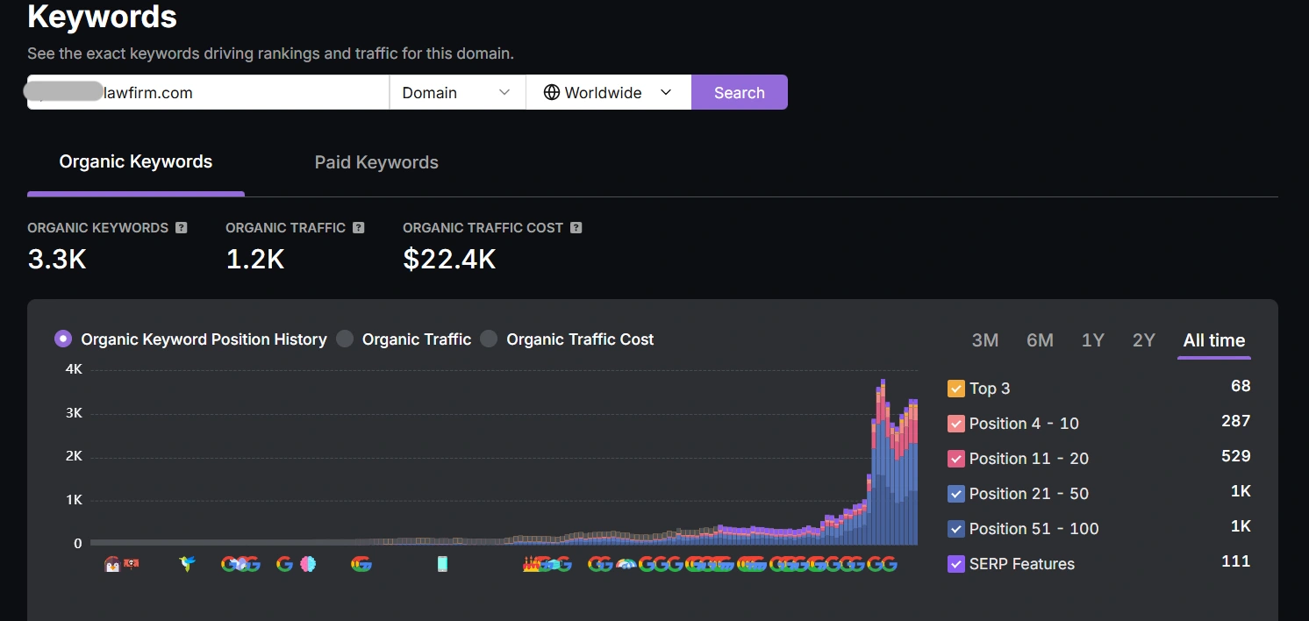Click the domain input field

208,92
